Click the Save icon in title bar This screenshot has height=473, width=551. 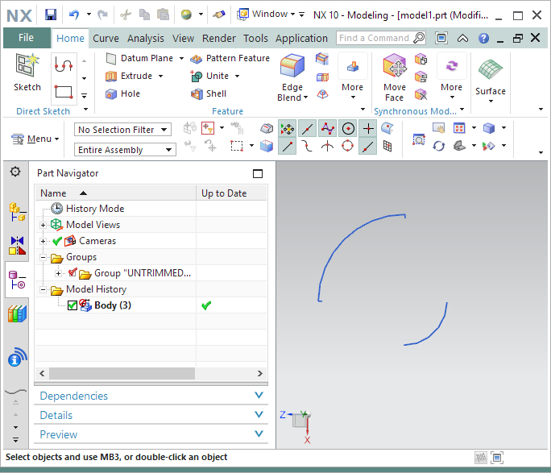(51, 15)
